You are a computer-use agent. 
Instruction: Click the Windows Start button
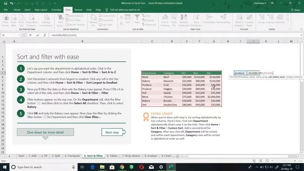[4, 167]
